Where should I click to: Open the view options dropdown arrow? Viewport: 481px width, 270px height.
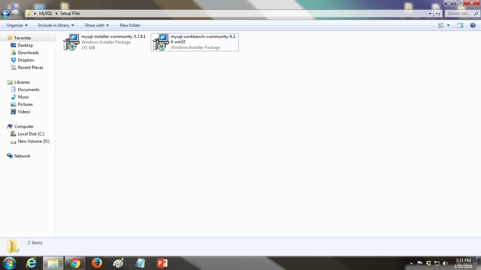point(448,25)
